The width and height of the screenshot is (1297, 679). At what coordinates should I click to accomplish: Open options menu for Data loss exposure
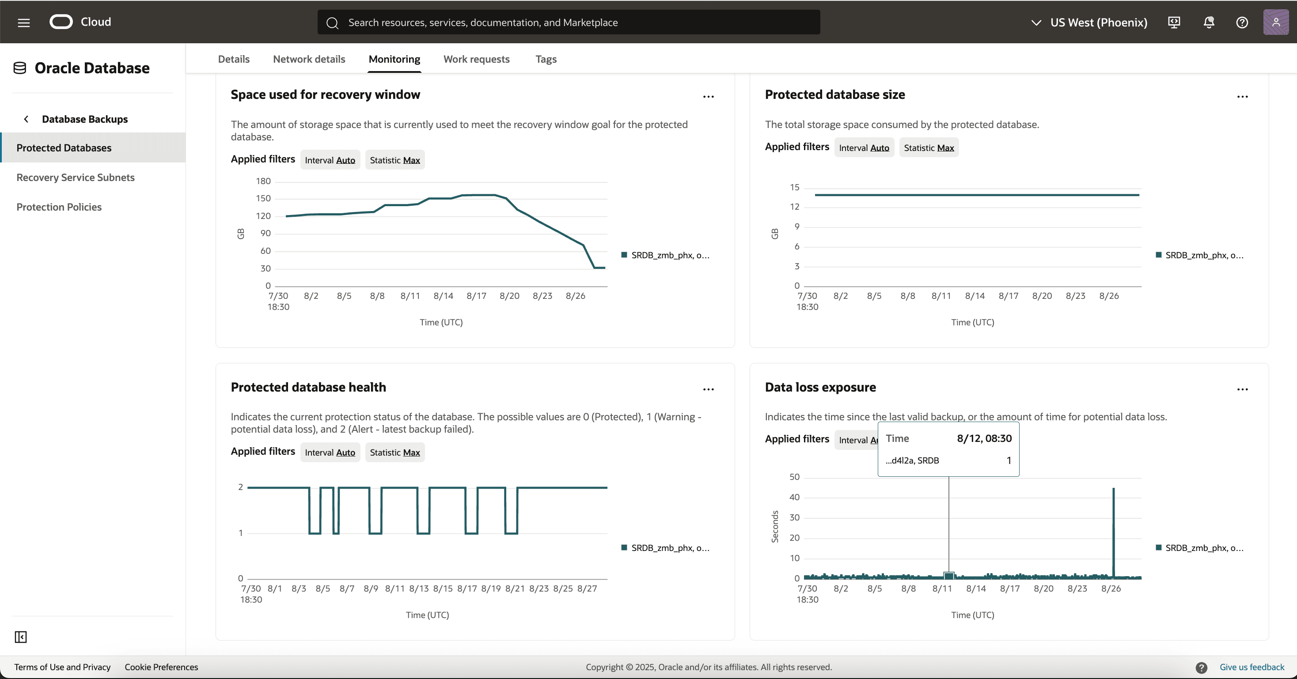click(x=1242, y=389)
